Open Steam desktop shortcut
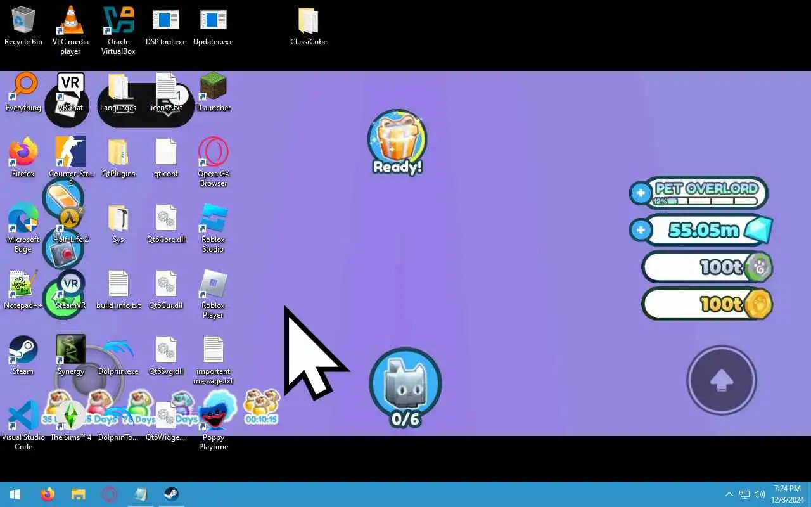 23,356
